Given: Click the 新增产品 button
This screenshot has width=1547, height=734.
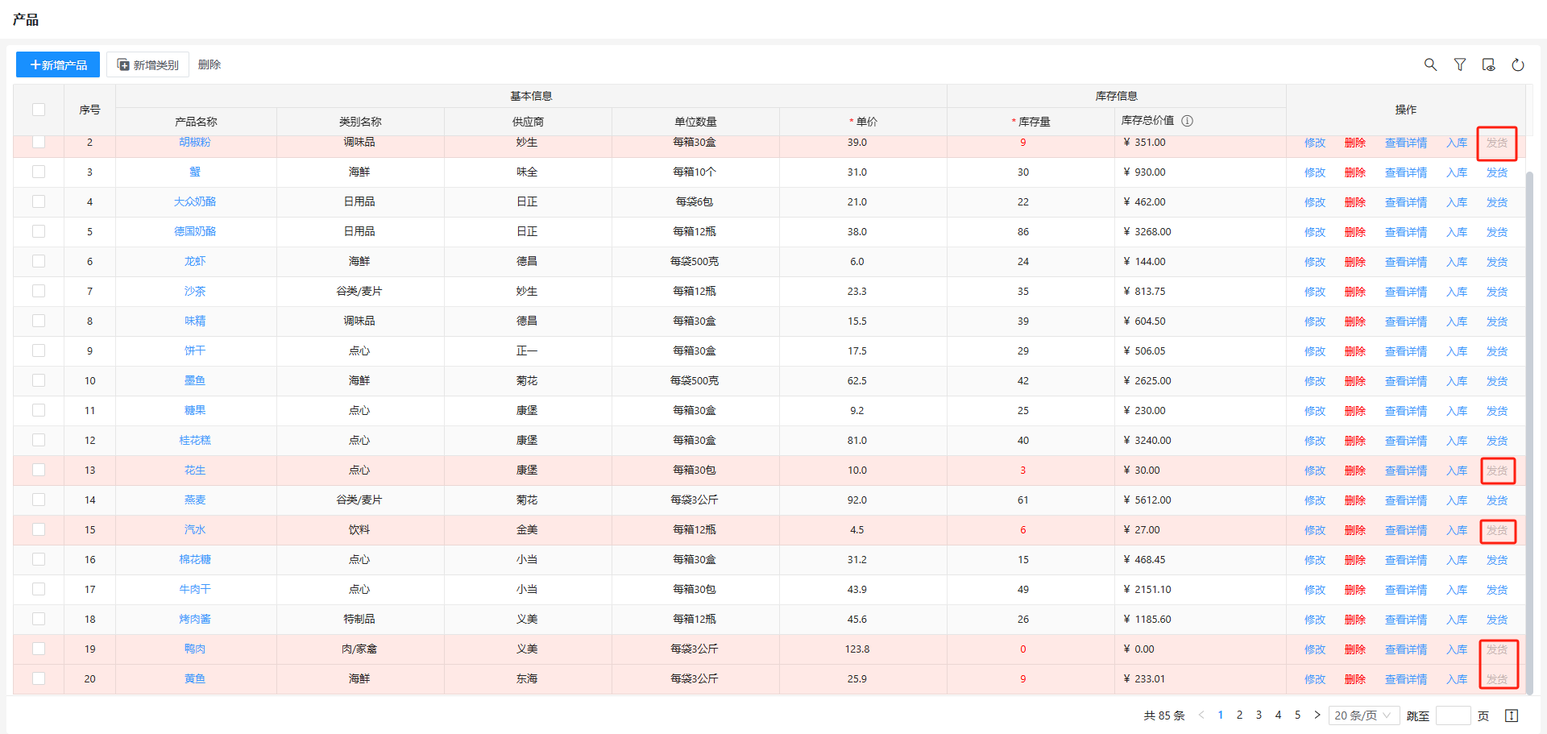Looking at the screenshot, I should pos(58,64).
